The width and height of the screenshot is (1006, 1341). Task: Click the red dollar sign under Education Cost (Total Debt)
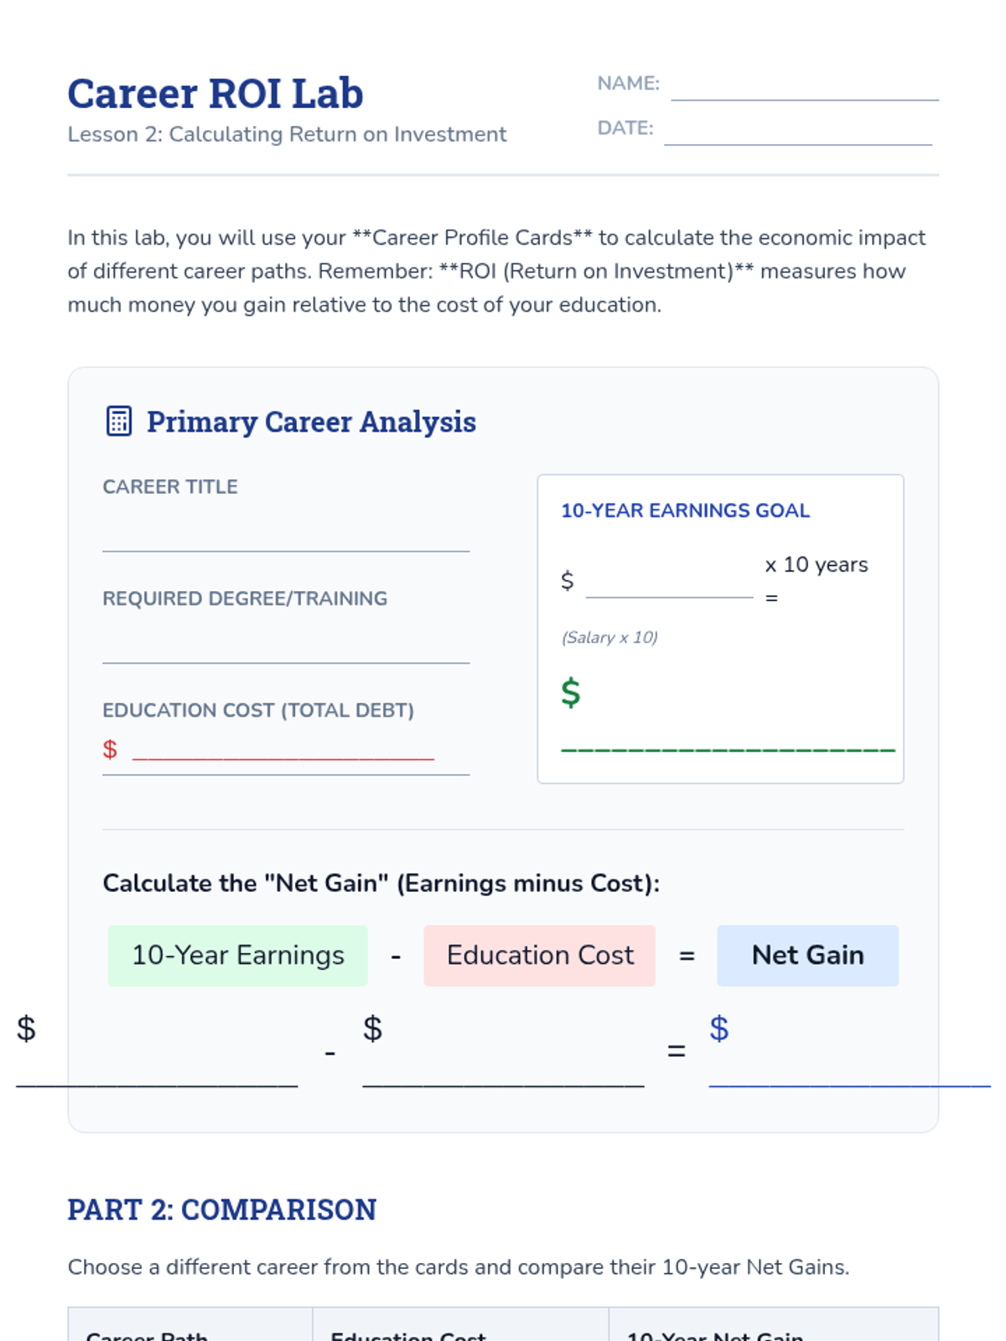(x=110, y=749)
